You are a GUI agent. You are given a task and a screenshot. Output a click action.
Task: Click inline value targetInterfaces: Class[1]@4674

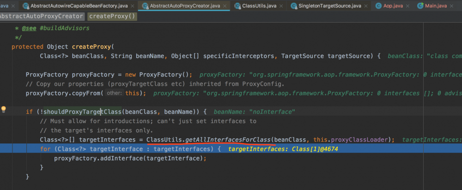pos(283,149)
